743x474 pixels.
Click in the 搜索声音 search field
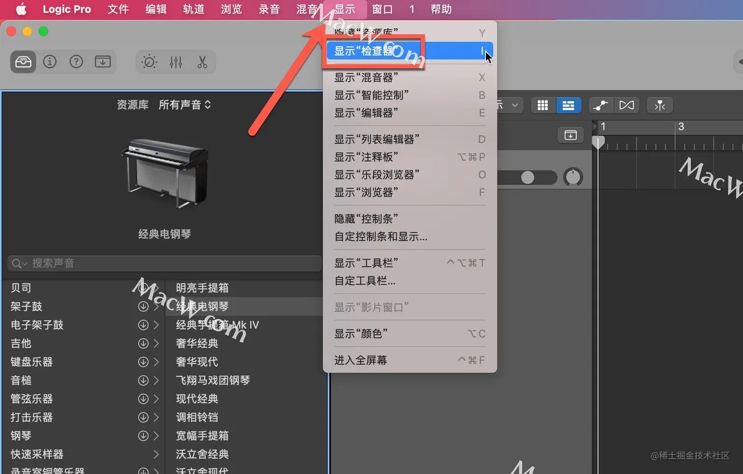[x=165, y=264]
